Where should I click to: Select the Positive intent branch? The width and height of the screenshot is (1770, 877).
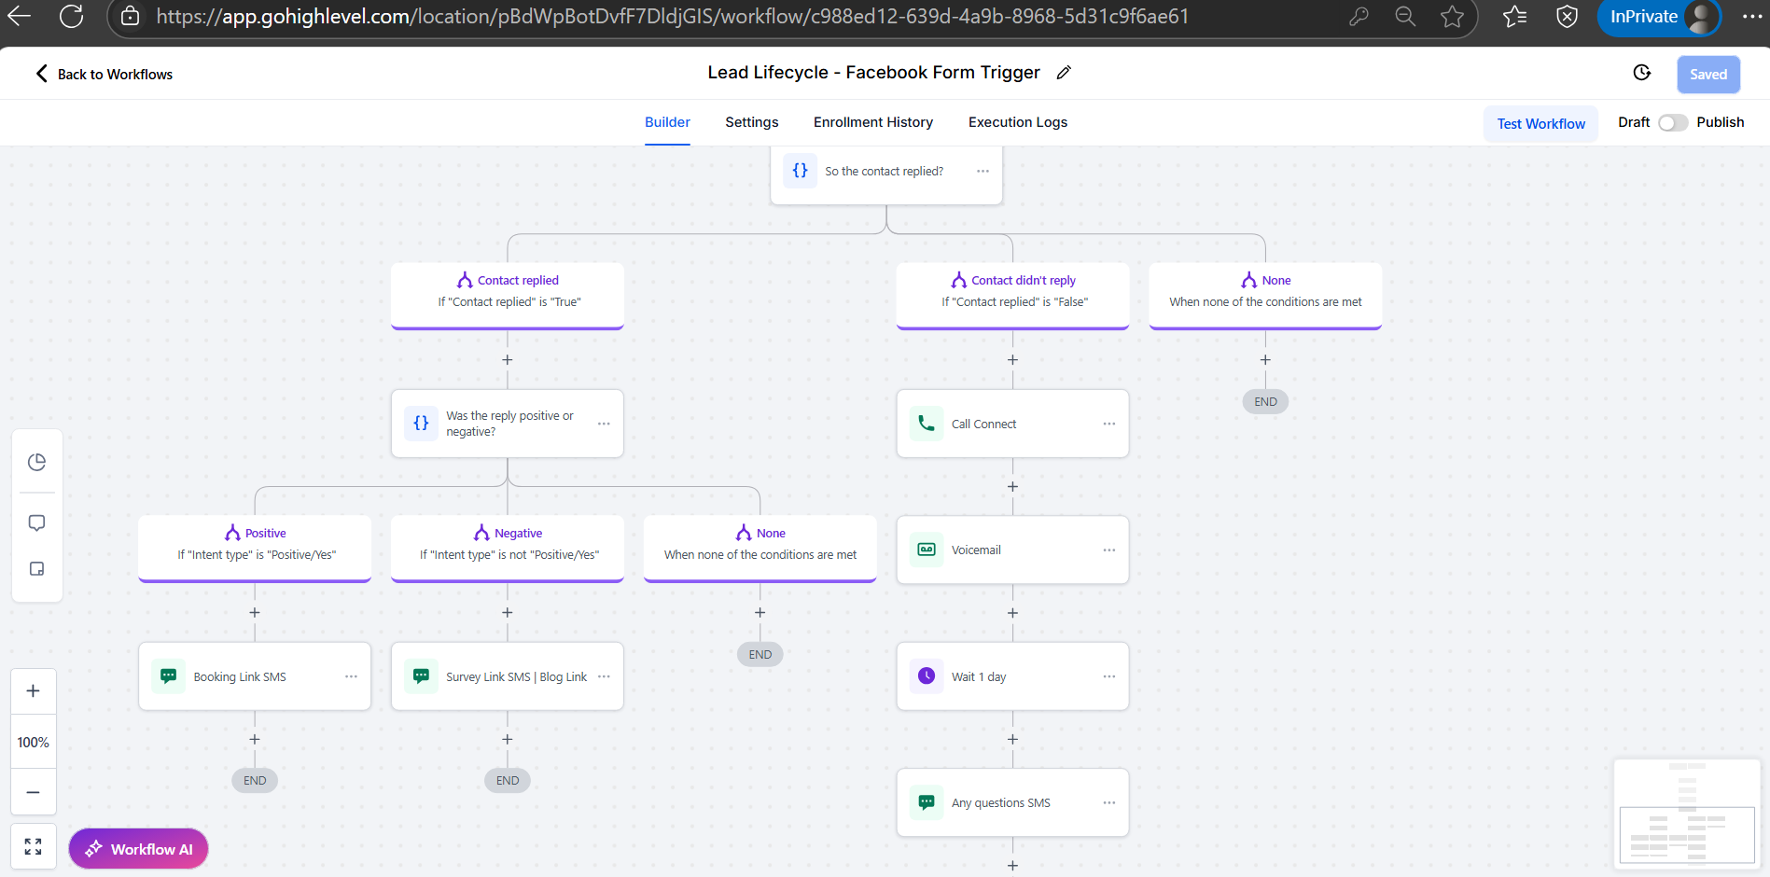255,548
